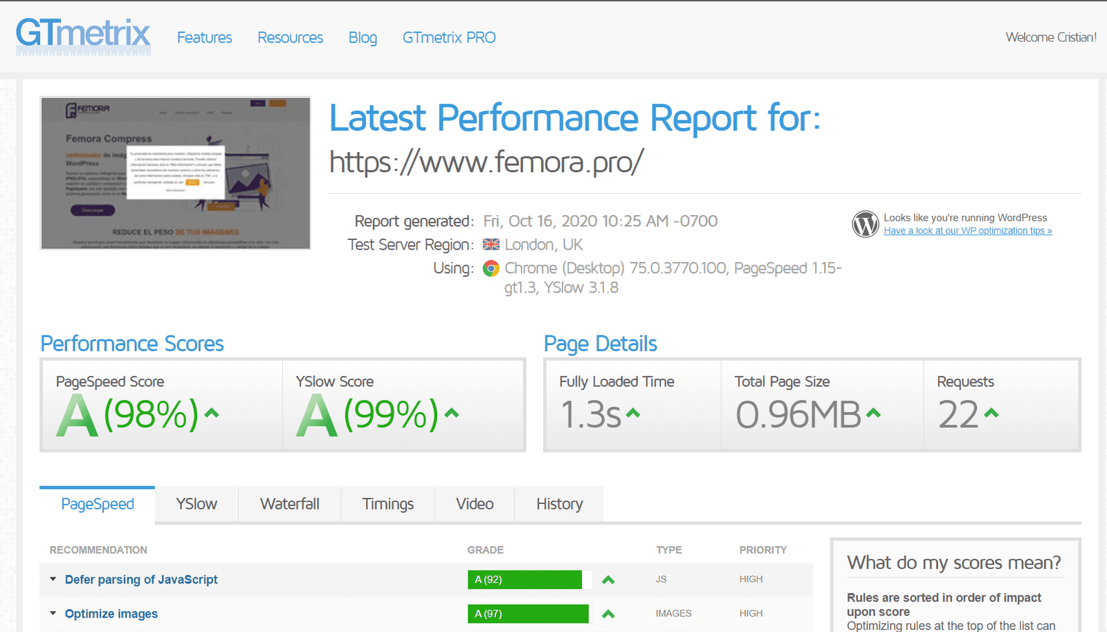The height and width of the screenshot is (632, 1107).
Task: Open the History tab
Action: pyautogui.click(x=559, y=504)
